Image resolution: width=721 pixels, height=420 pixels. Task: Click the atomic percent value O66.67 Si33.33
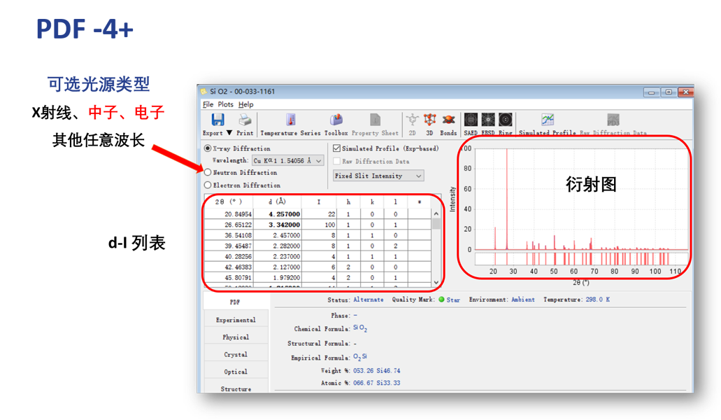pos(377,383)
